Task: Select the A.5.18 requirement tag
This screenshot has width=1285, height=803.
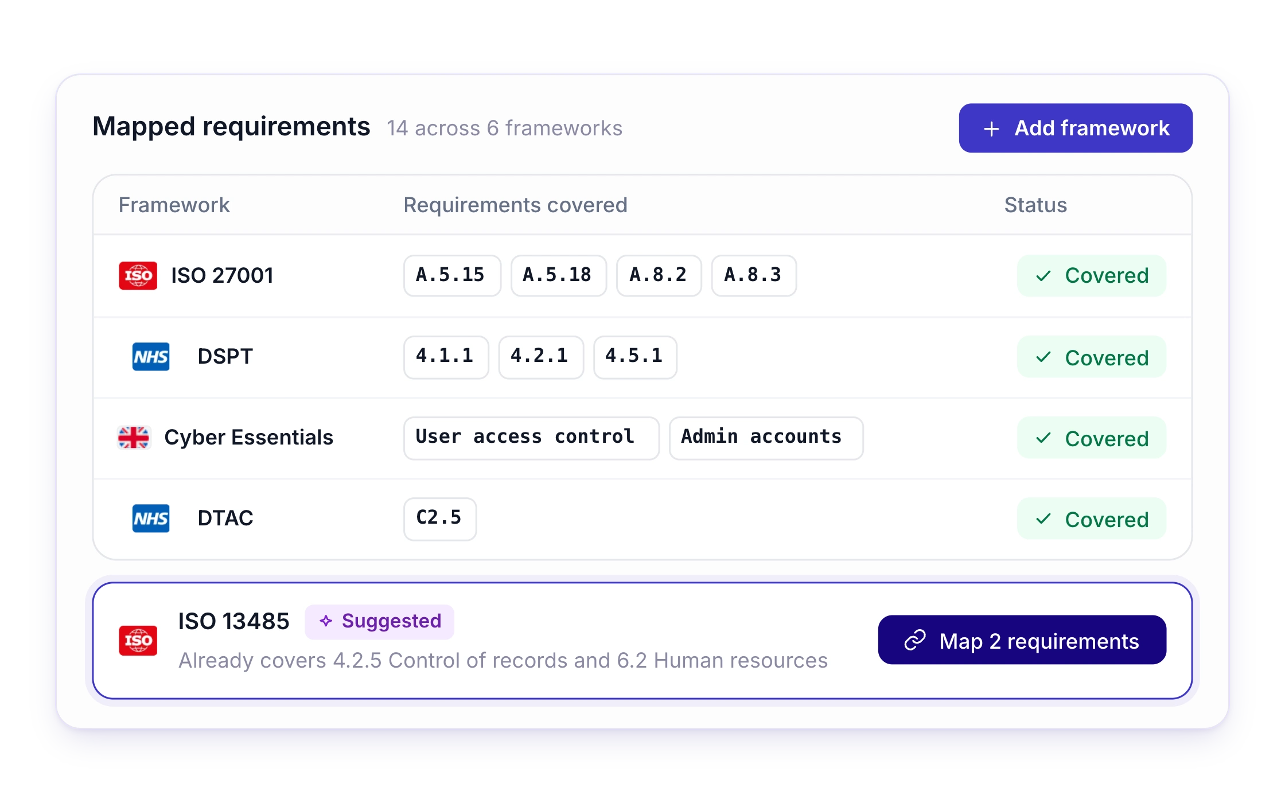Action: [558, 275]
